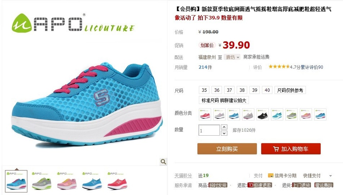343x195 pixels.
Task: Click the 立刻购买 buy now button
Action: pos(227,149)
